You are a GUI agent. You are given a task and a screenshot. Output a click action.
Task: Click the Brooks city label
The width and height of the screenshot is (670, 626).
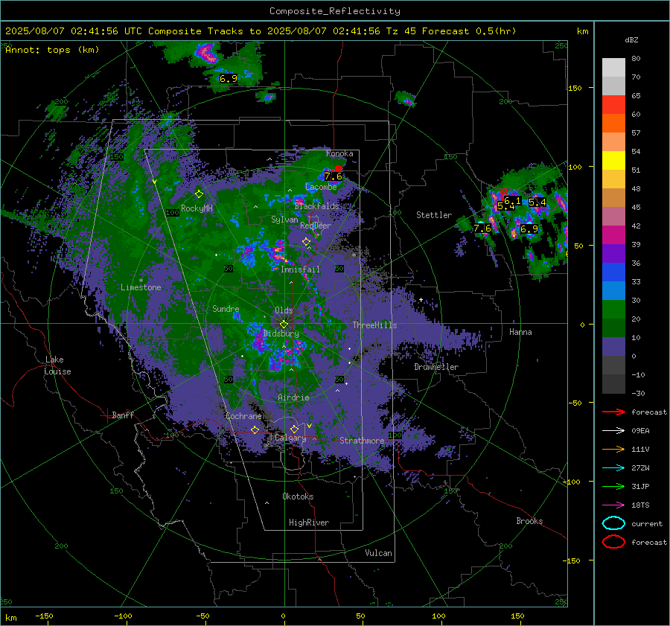click(529, 521)
